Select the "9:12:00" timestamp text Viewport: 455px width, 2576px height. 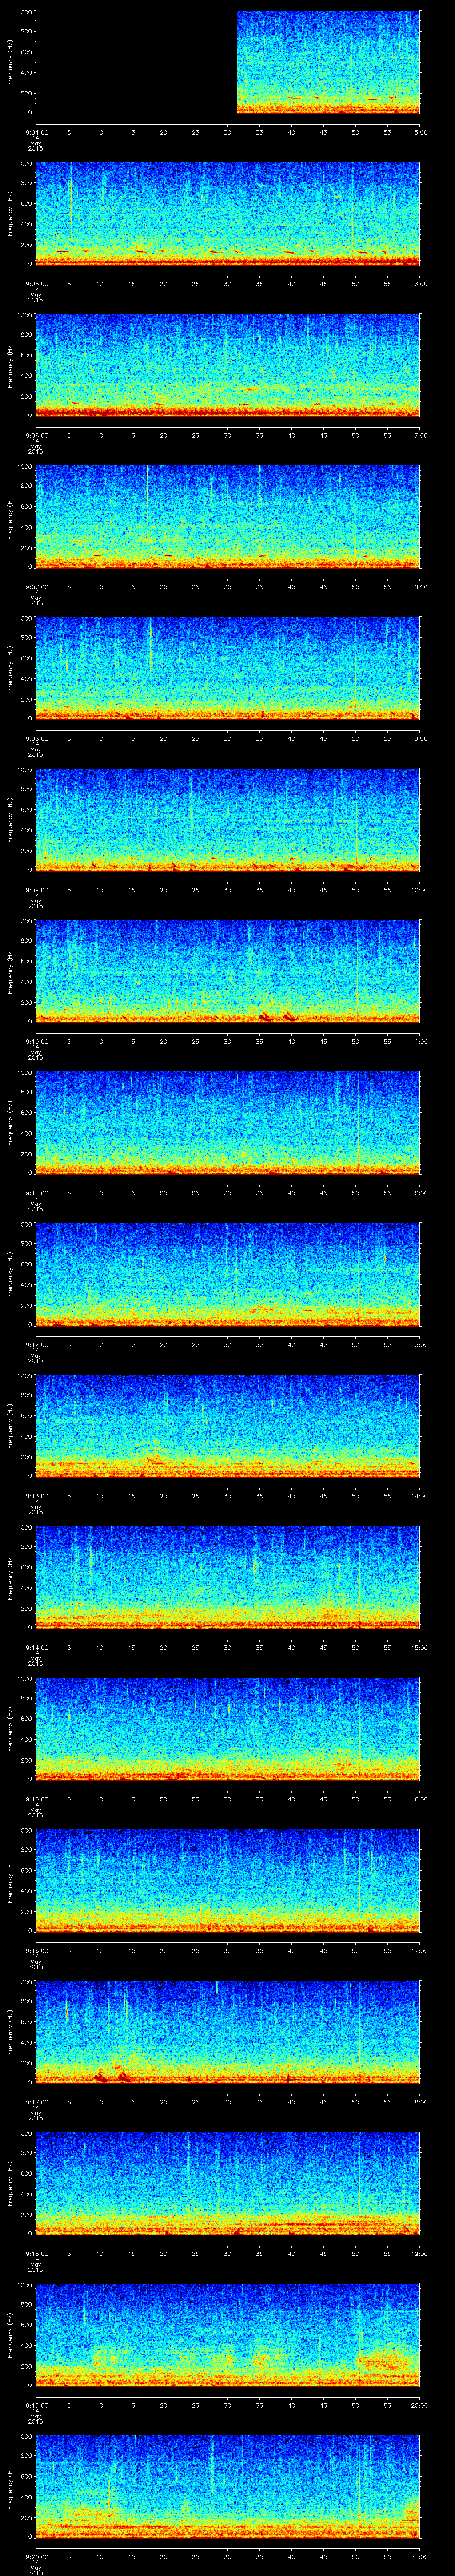click(x=36, y=1344)
